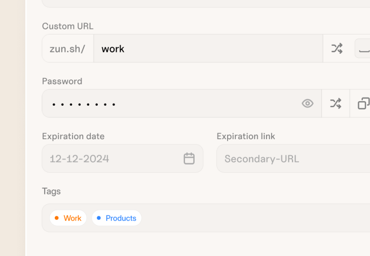Click the orange dot on Work tag

click(x=57, y=218)
